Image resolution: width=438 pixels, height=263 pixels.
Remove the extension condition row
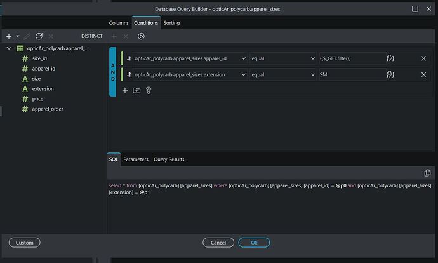tap(424, 74)
